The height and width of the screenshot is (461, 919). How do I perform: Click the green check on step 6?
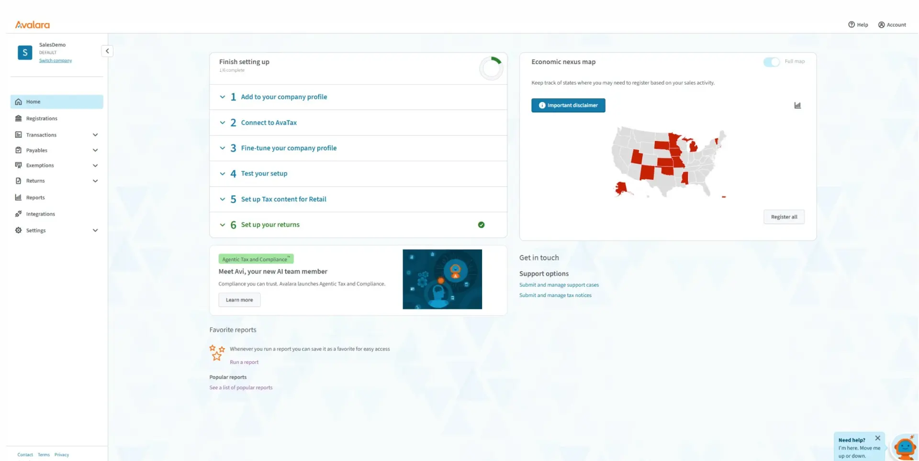point(481,225)
